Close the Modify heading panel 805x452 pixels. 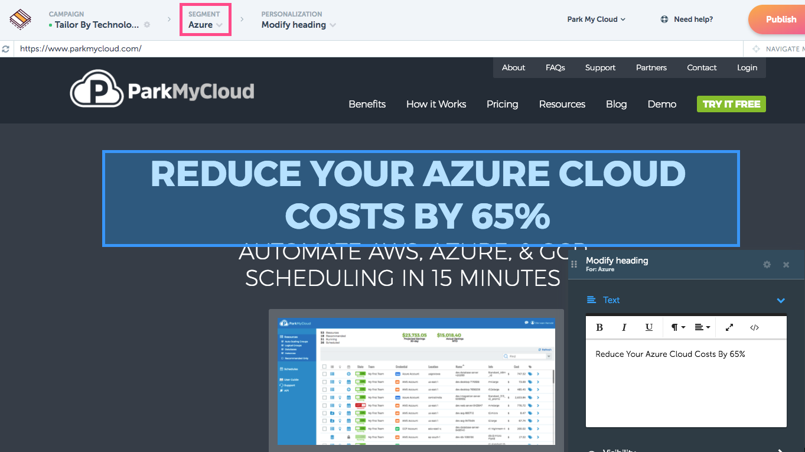tap(786, 265)
